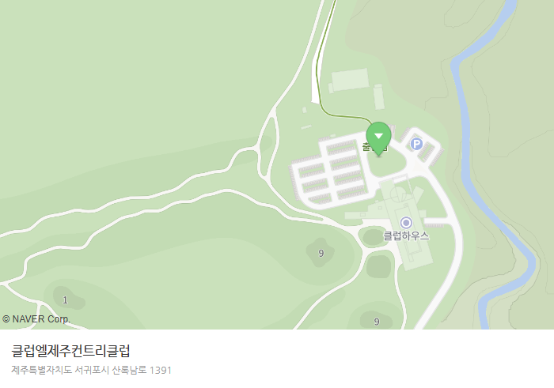Select the 클럽하우스 map label
554x388 pixels.
tap(406, 236)
